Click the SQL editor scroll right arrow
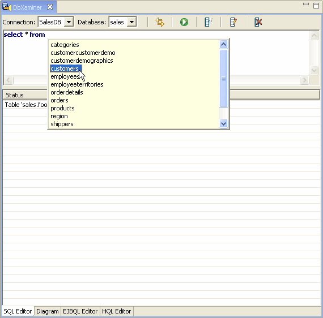 click(304, 80)
